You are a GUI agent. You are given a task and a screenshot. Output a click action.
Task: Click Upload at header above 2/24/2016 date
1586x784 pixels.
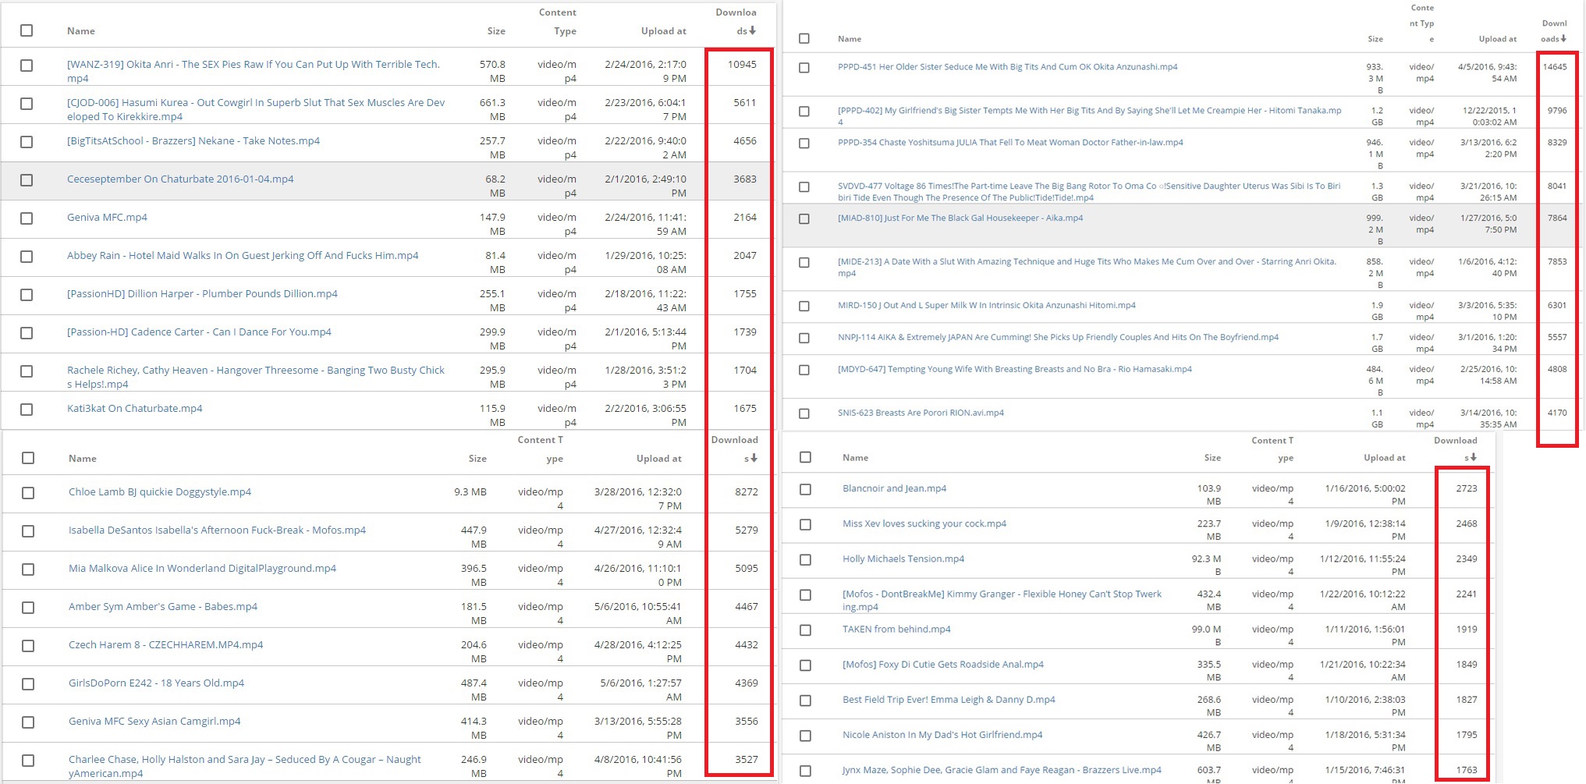click(x=663, y=31)
